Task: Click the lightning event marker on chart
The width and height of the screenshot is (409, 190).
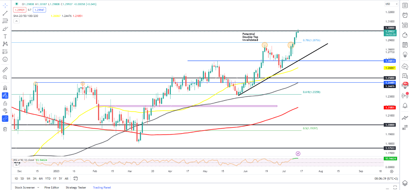Action: pos(298,154)
